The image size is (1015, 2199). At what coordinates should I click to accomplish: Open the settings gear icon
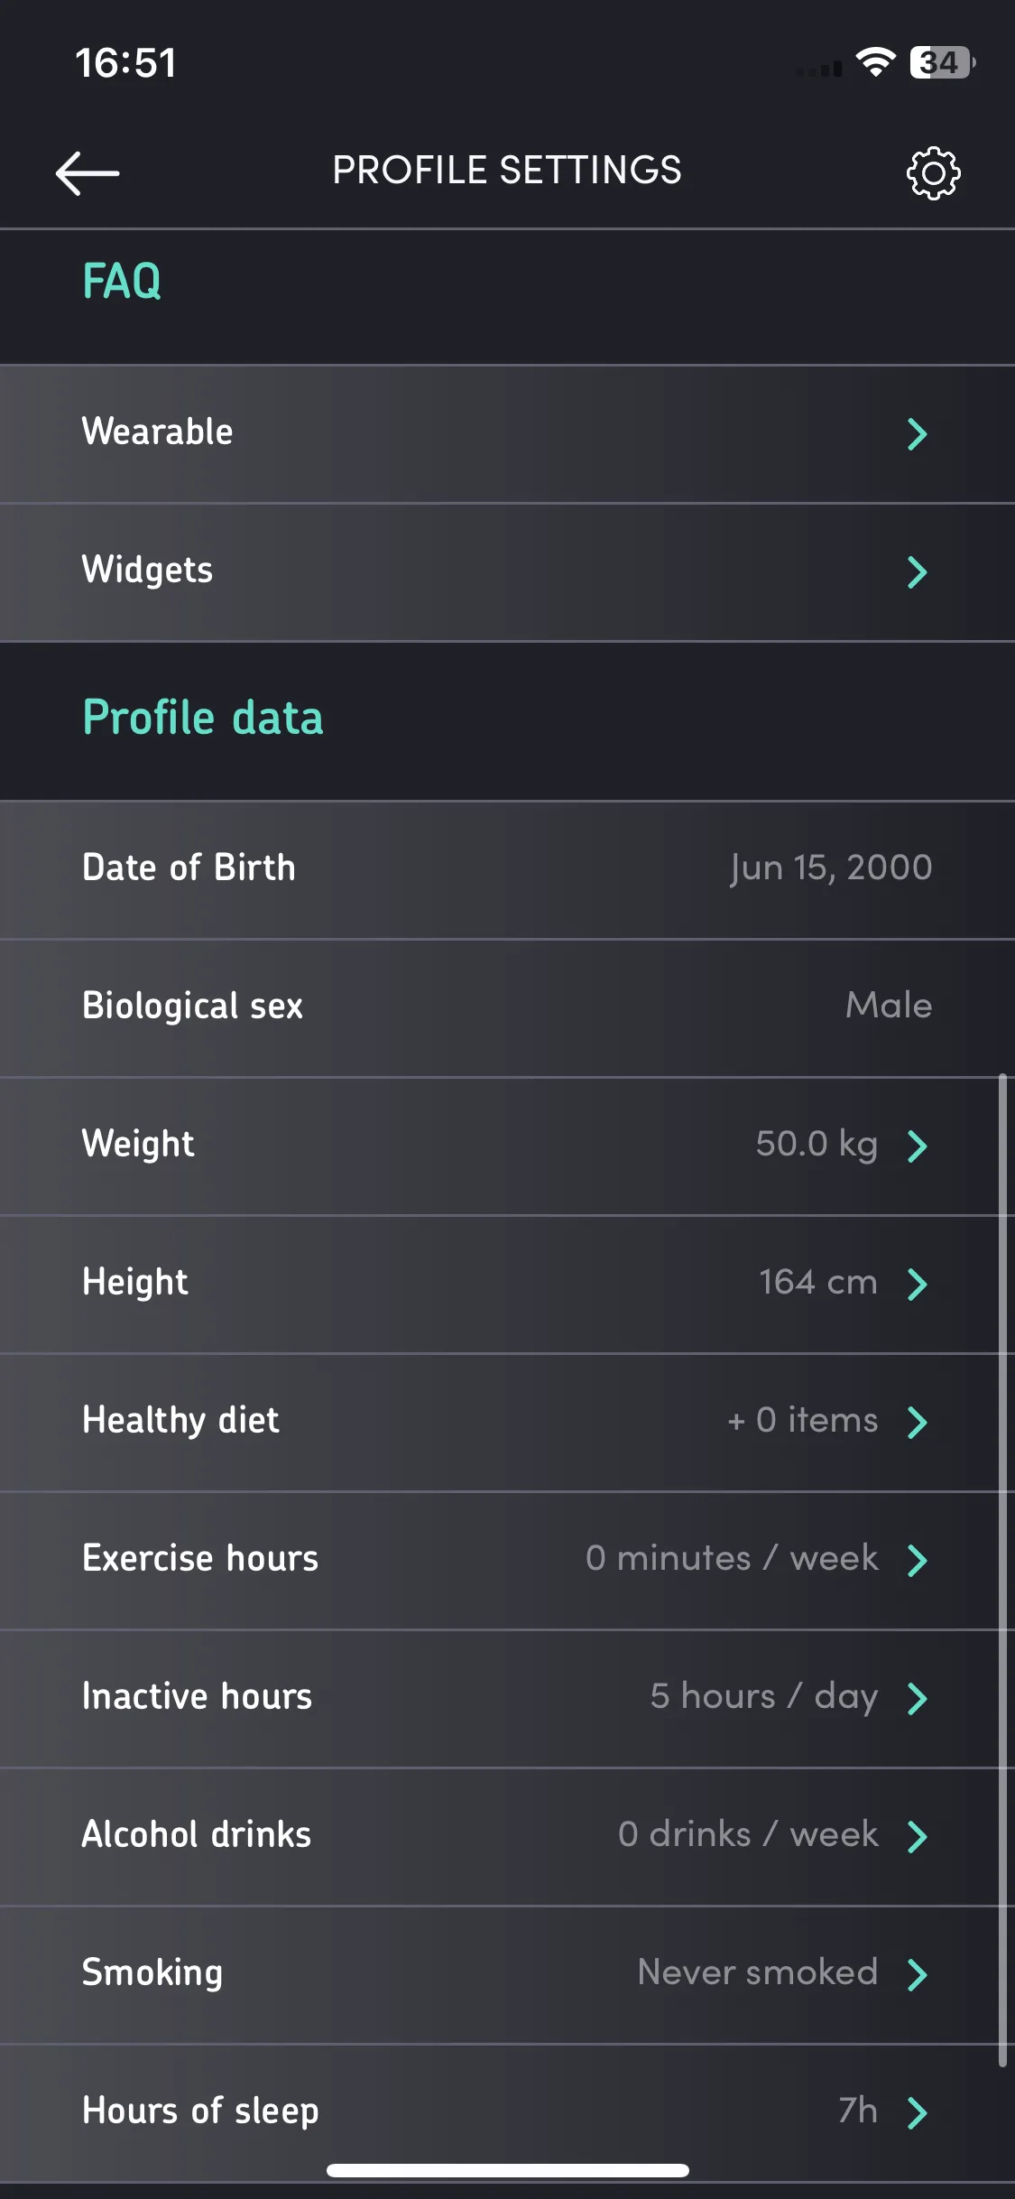933,172
